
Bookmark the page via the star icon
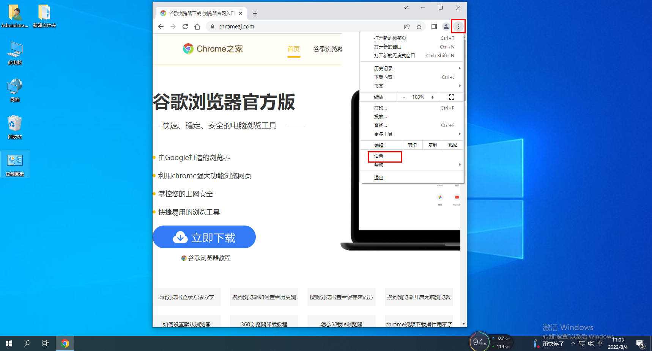419,27
